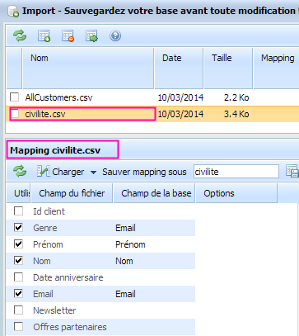
Task: Click the Nom base field cell
Action: coord(124,261)
